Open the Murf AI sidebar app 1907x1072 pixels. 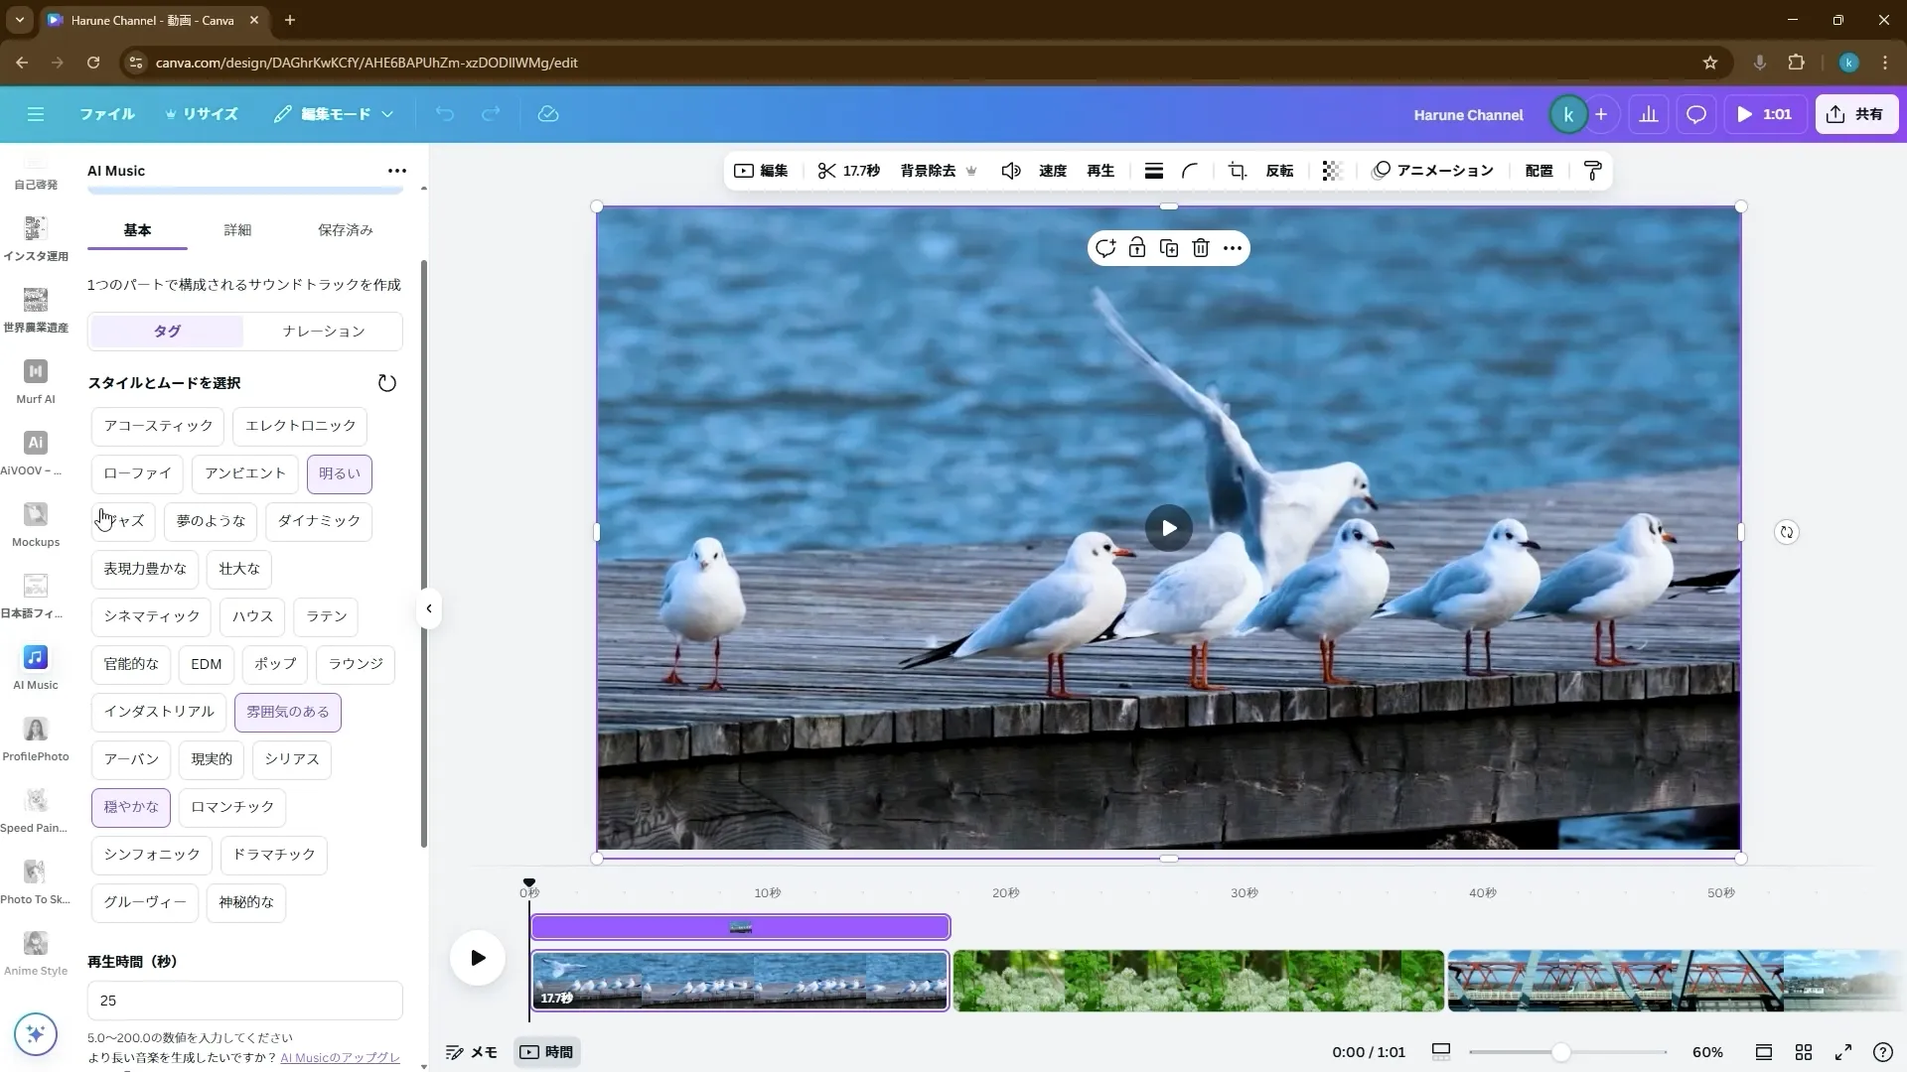pyautogui.click(x=35, y=380)
